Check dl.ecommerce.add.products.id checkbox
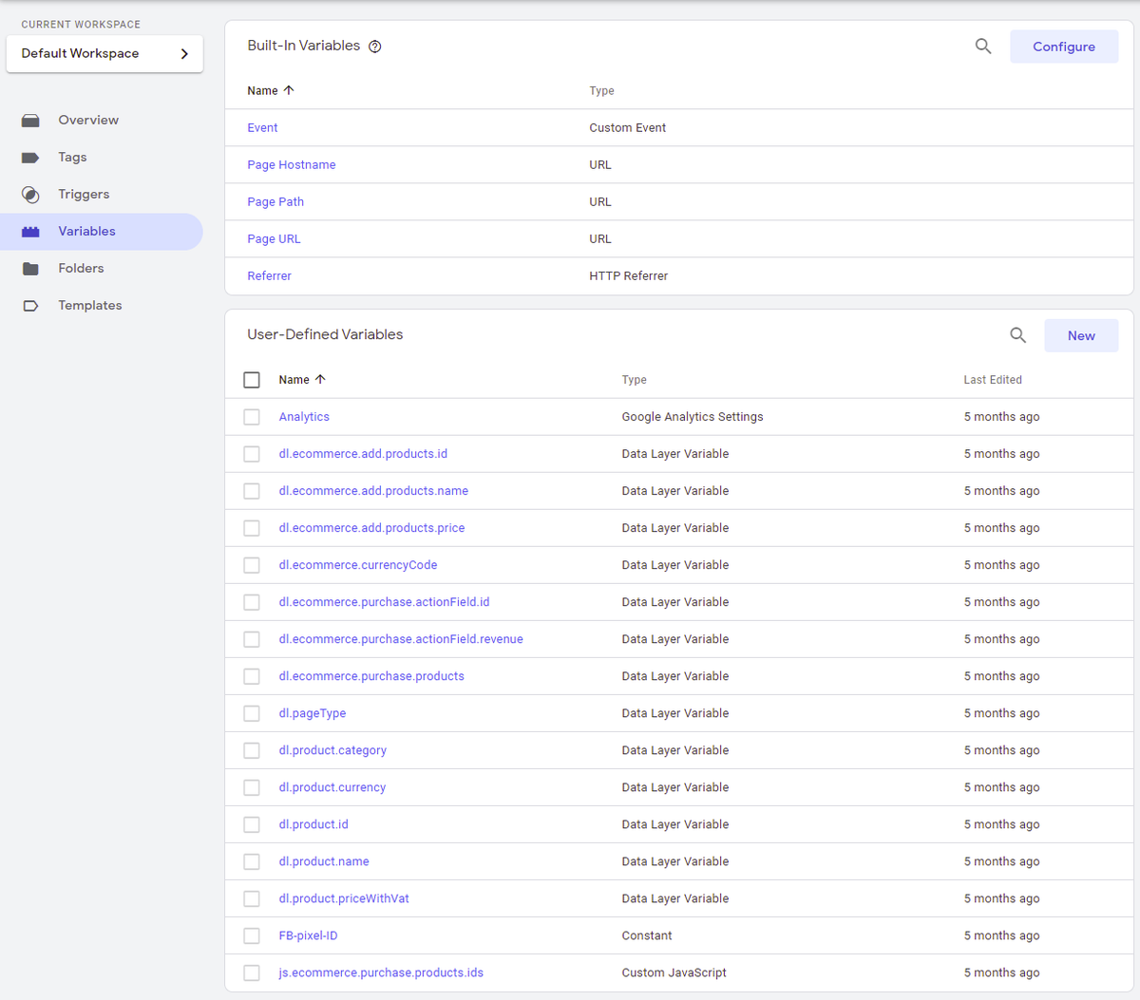Image resolution: width=1140 pixels, height=1000 pixels. click(x=252, y=454)
